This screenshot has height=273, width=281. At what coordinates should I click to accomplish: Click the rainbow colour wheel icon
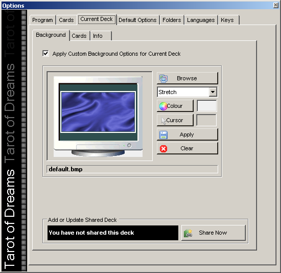coord(163,106)
